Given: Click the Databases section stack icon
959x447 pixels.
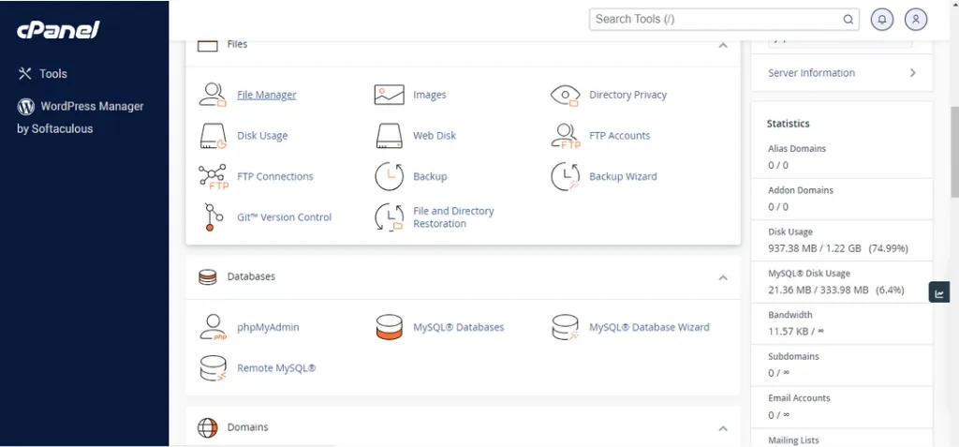Looking at the screenshot, I should [x=207, y=276].
